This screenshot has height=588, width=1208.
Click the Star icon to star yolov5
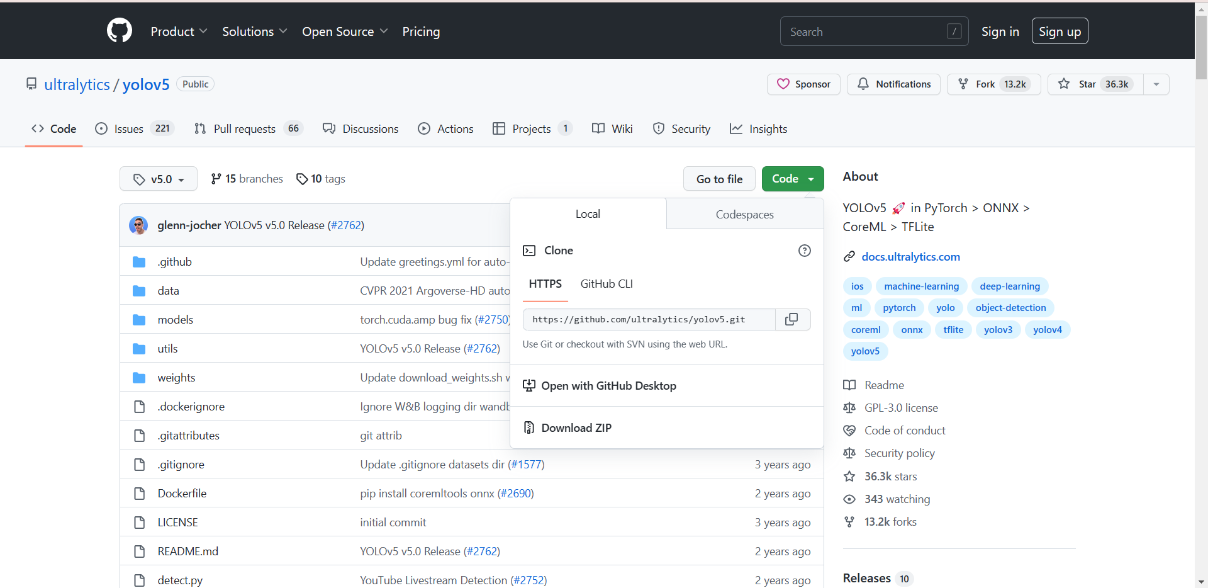[1064, 84]
